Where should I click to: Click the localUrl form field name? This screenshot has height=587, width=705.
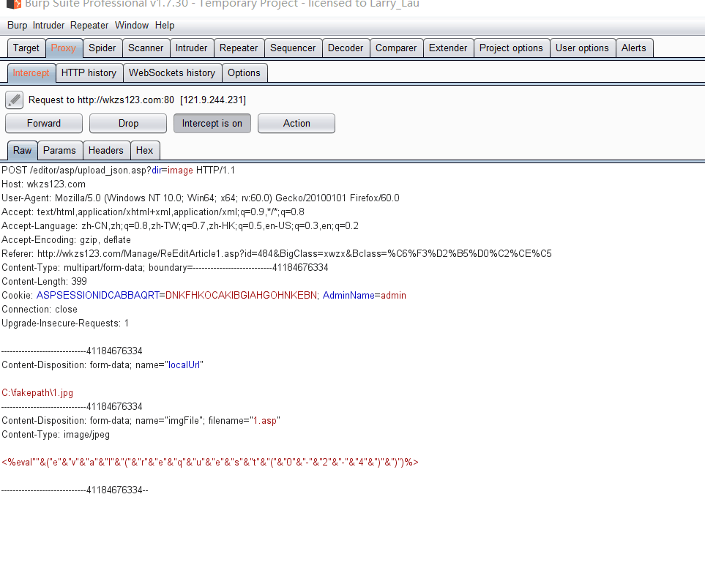click(x=184, y=365)
